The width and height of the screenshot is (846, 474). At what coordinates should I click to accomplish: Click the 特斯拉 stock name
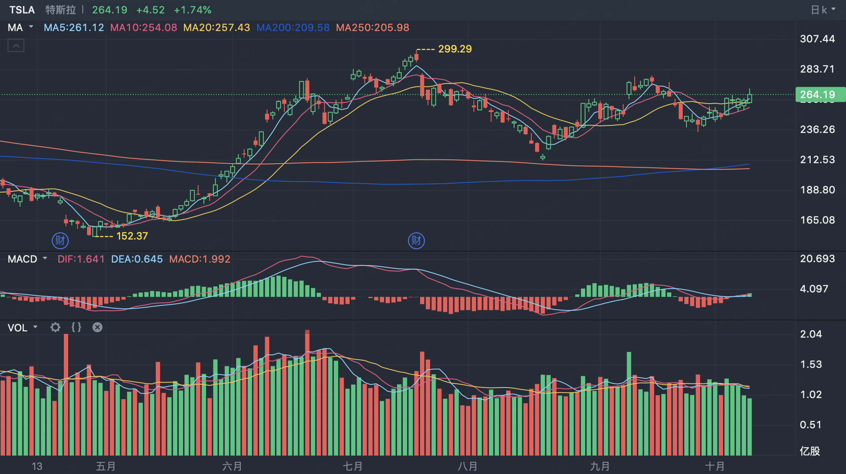[x=61, y=10]
